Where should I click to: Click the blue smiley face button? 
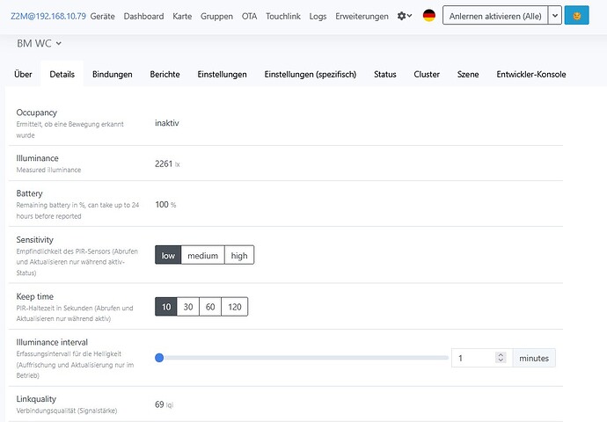tap(576, 16)
